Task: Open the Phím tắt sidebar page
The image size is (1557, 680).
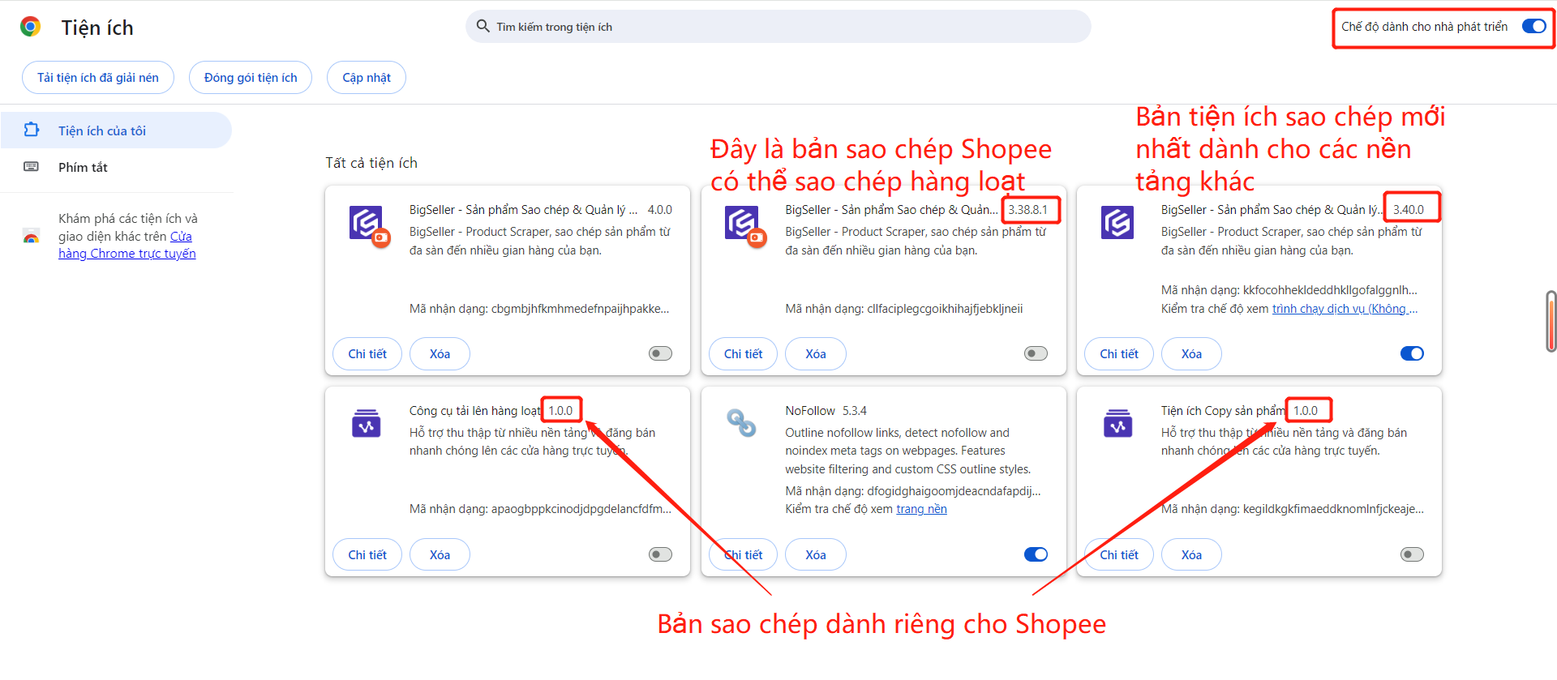Action: [x=83, y=167]
